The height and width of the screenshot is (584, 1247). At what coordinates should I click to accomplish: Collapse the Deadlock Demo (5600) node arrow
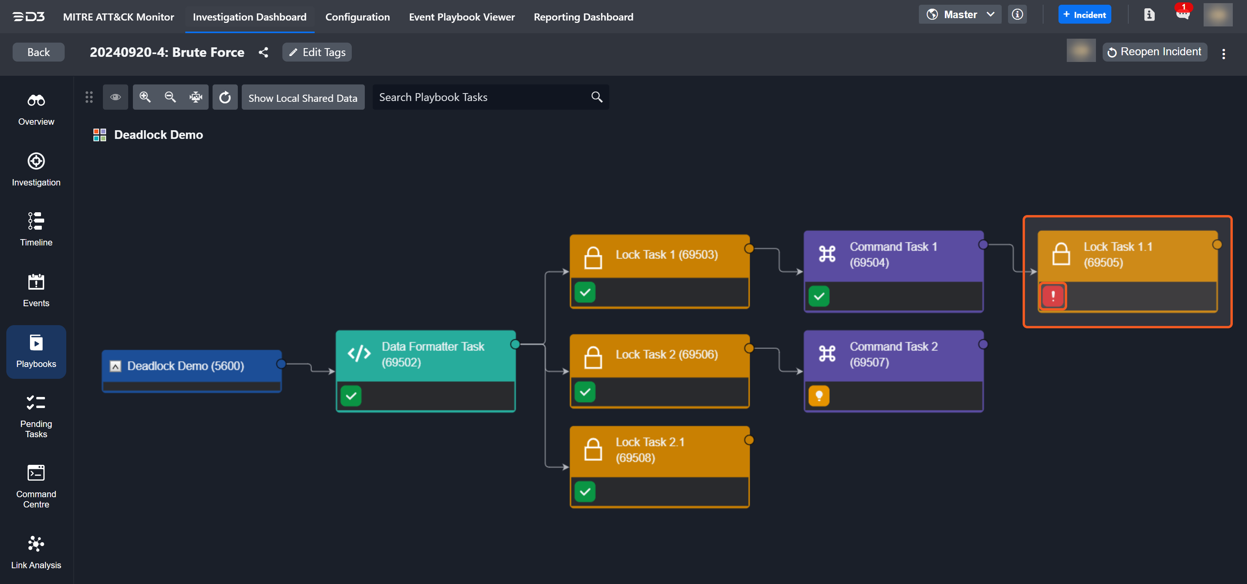coord(115,366)
